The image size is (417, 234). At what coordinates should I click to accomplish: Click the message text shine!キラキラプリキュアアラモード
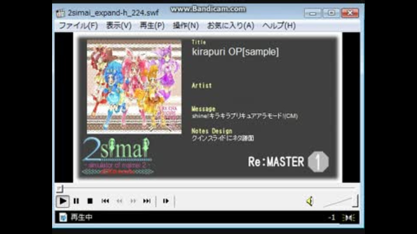245,116
